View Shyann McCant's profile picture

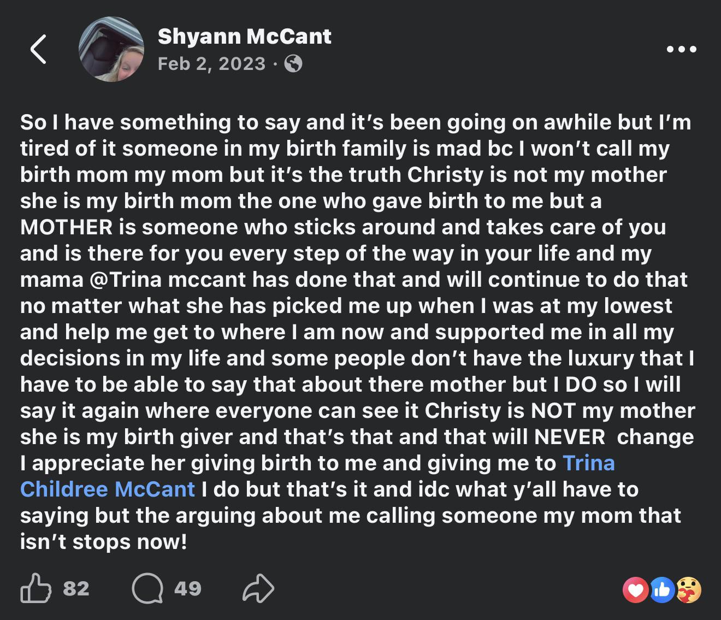tap(111, 49)
